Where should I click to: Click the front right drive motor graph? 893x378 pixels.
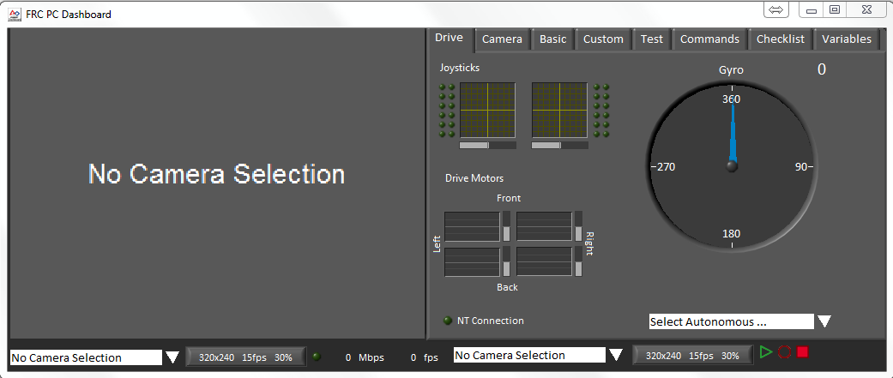pos(545,226)
